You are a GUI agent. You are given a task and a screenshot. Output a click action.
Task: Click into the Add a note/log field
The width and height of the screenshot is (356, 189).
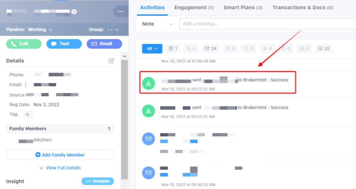pyautogui.click(x=265, y=24)
